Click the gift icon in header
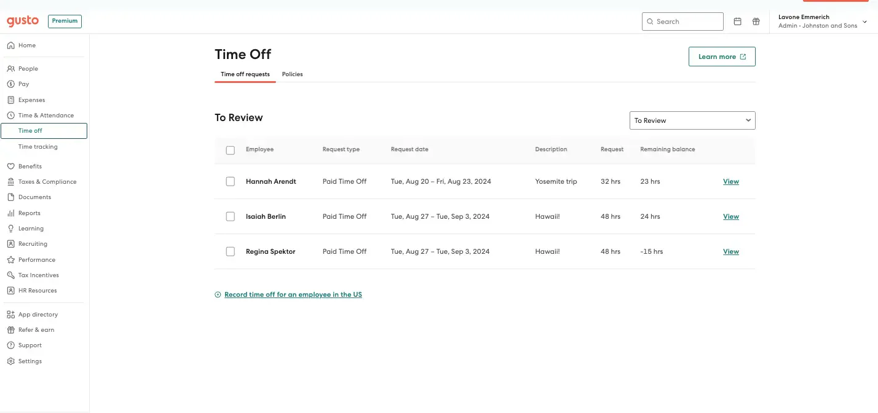Viewport: 878px width, 413px height. [756, 22]
